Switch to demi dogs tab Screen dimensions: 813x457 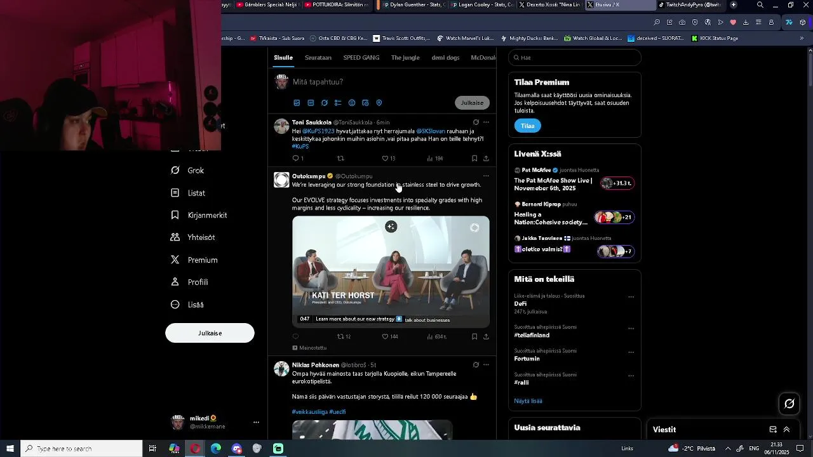[445, 58]
